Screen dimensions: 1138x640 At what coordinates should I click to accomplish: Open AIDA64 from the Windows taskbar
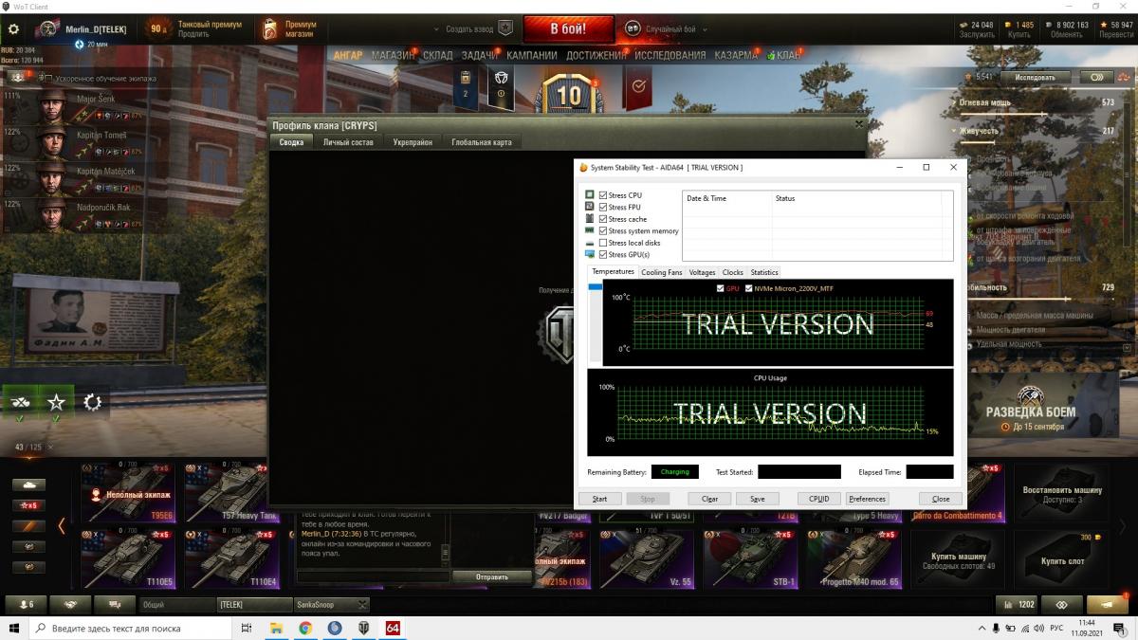[393, 629]
